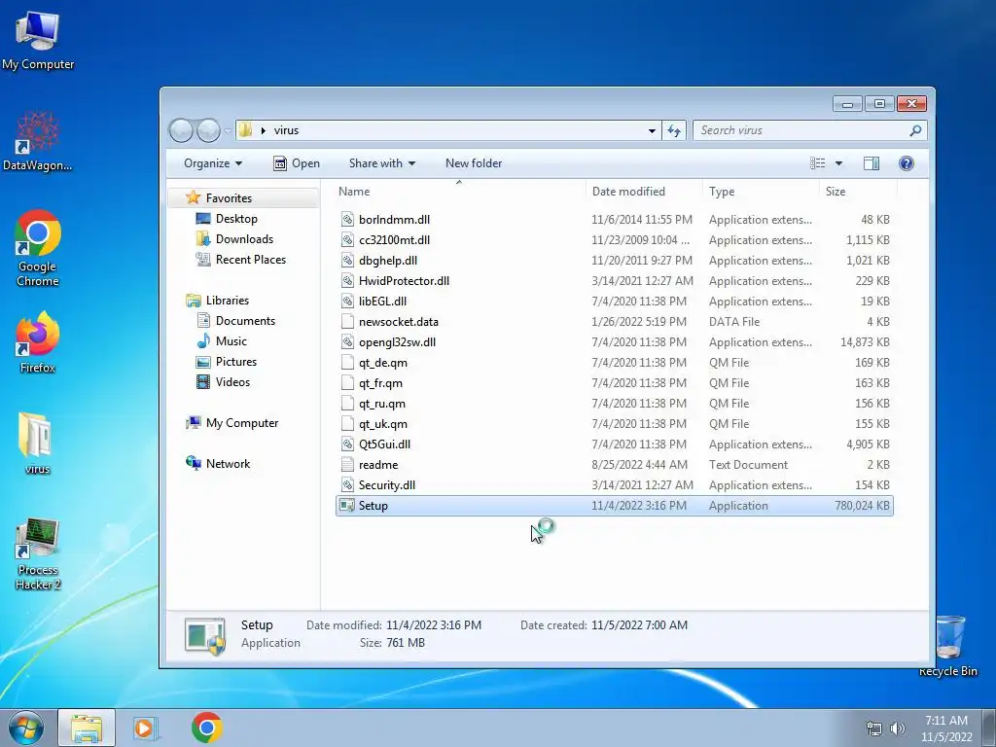The height and width of the screenshot is (747, 996).
Task: Open the Firefox desktop shortcut
Action: pyautogui.click(x=38, y=341)
